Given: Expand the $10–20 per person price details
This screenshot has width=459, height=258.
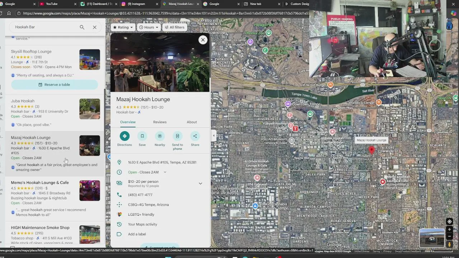Looking at the screenshot, I should coord(200,183).
